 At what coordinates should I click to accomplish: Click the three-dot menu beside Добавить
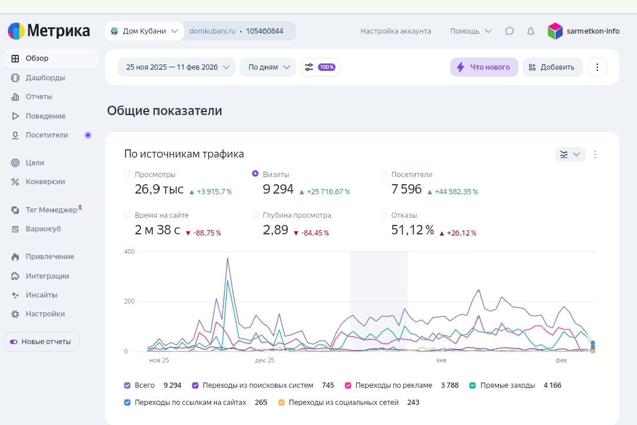click(x=597, y=67)
